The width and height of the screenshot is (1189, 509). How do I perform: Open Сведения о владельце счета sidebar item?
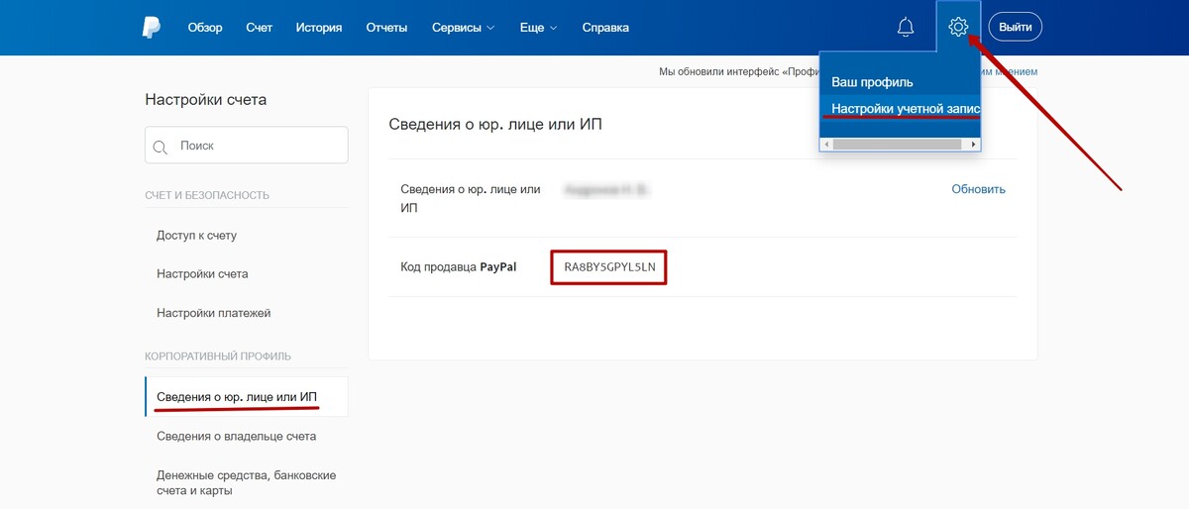pos(237,436)
